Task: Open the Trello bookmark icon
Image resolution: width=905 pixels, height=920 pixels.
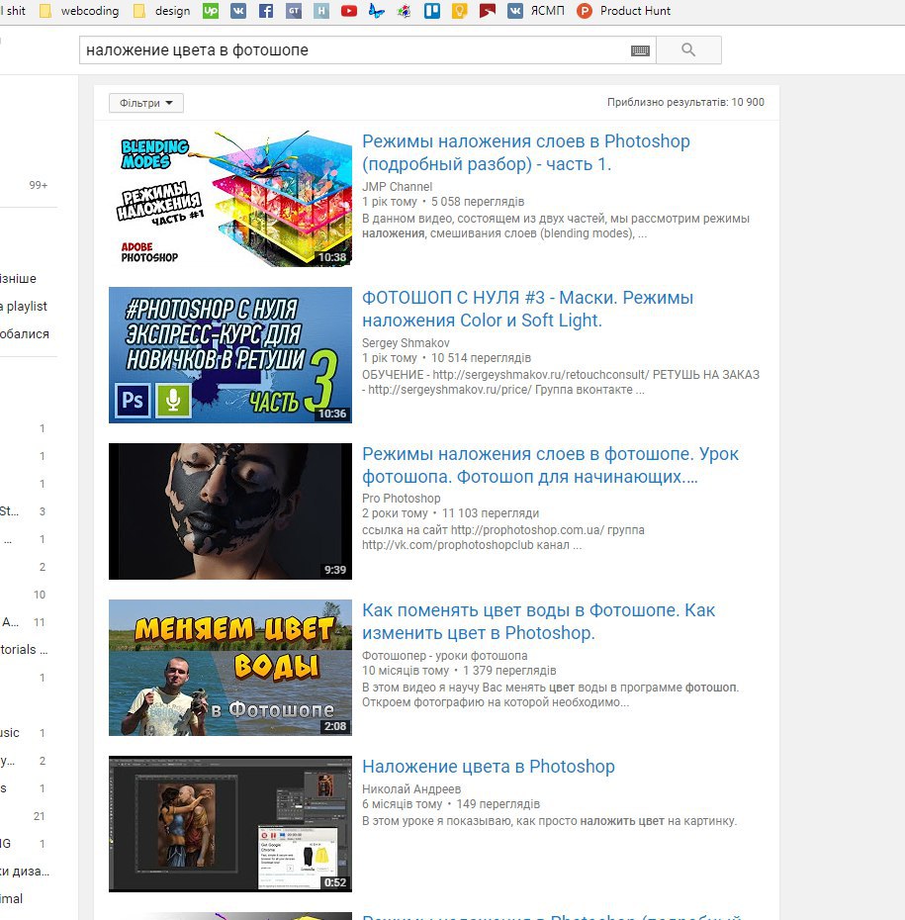Action: point(432,11)
